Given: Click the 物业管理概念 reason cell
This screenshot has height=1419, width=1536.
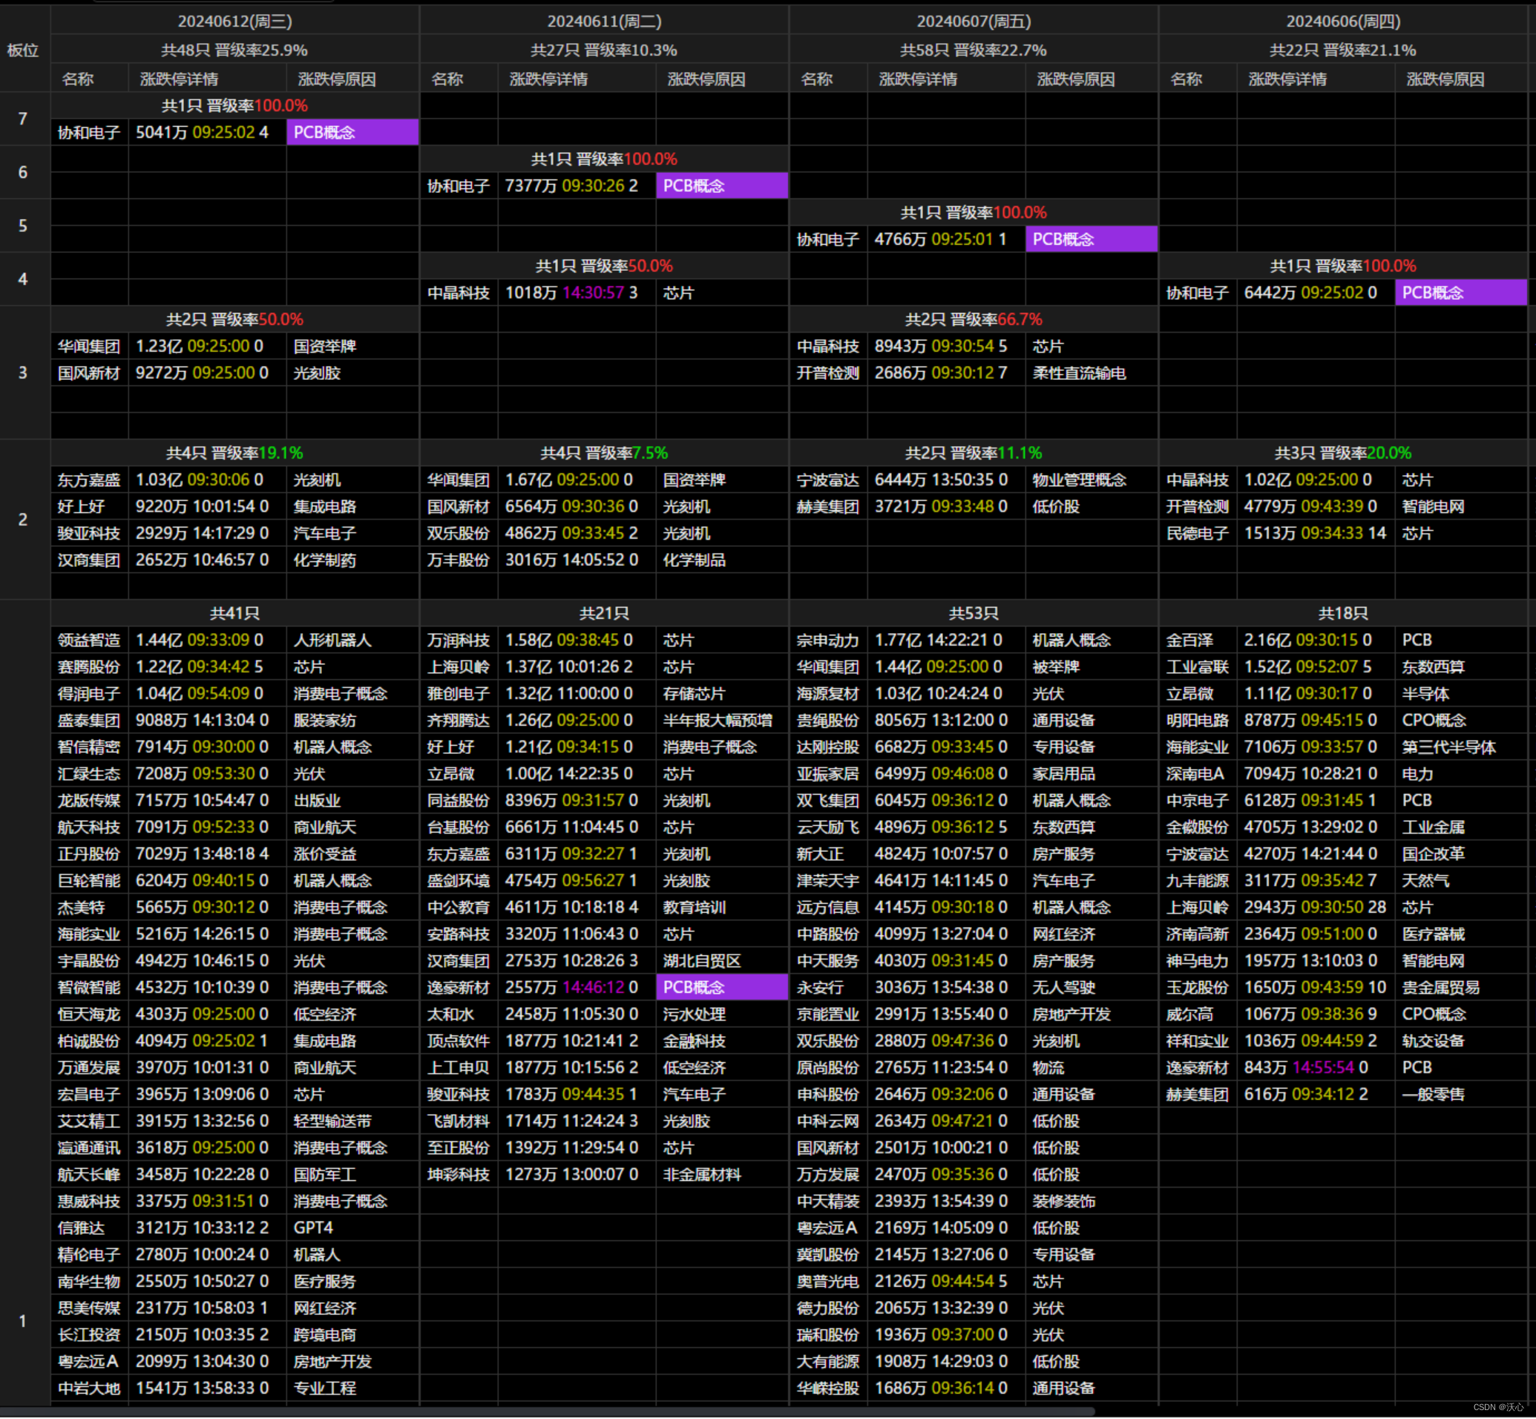Looking at the screenshot, I should [x=1091, y=480].
